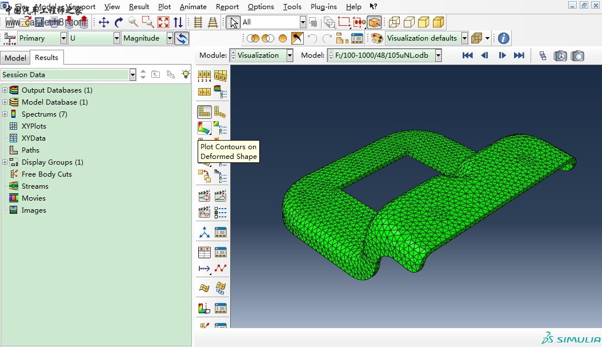
Task: Go to next animation frame
Action: [x=502, y=55]
